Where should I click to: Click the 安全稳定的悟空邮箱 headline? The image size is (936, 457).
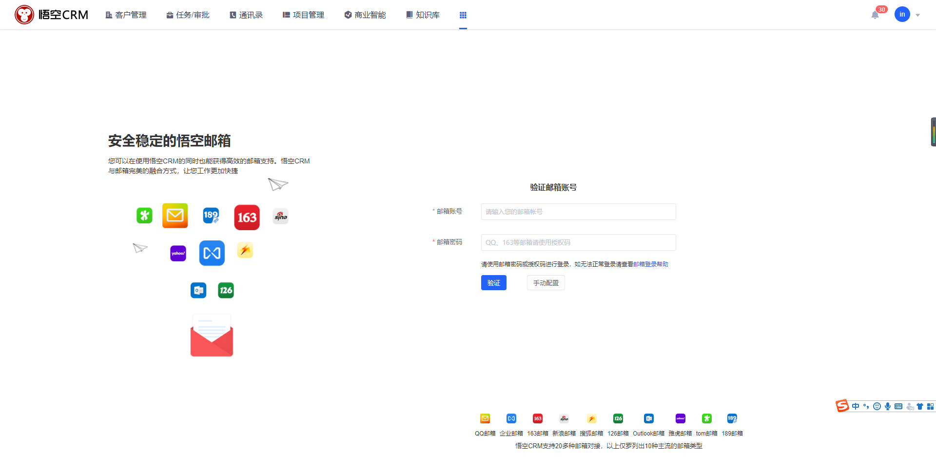coord(170,141)
